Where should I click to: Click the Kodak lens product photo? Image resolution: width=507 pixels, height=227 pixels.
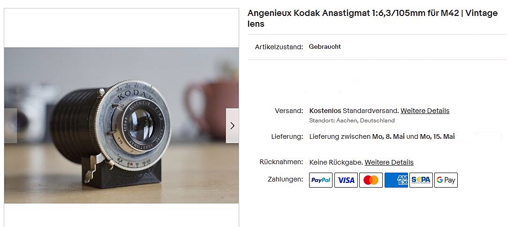[x=121, y=126]
